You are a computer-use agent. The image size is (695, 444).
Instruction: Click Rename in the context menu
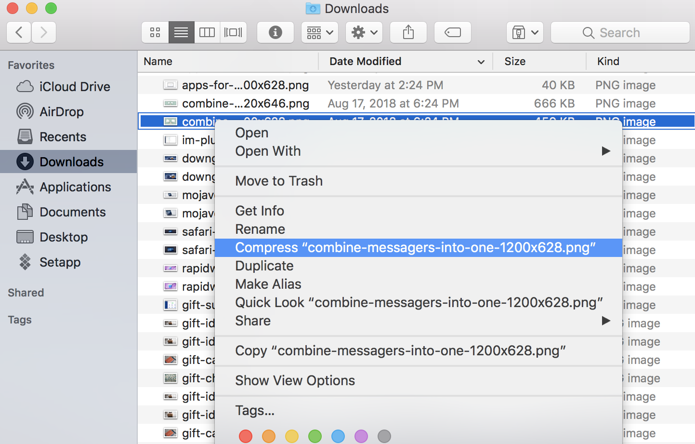click(260, 229)
